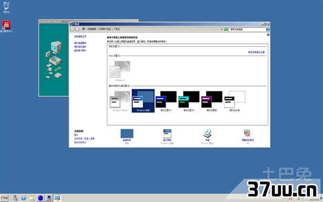
Task: Select the High Contrast #2 theme
Action: (x=189, y=101)
